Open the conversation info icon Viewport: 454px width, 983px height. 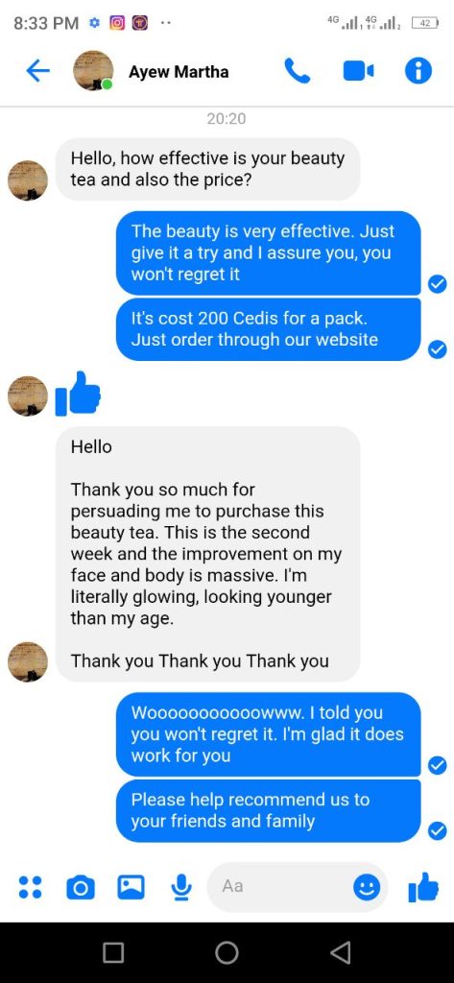pyautogui.click(x=418, y=71)
